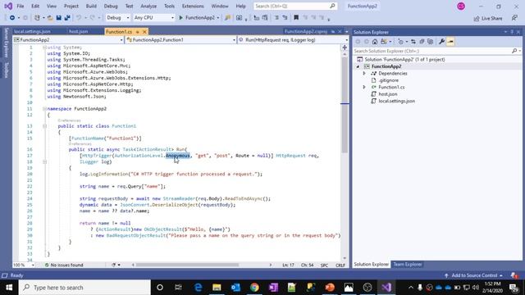Click Collapse All icon in Solution Explorer
This screenshot has height=295, width=525.
pos(422,42)
